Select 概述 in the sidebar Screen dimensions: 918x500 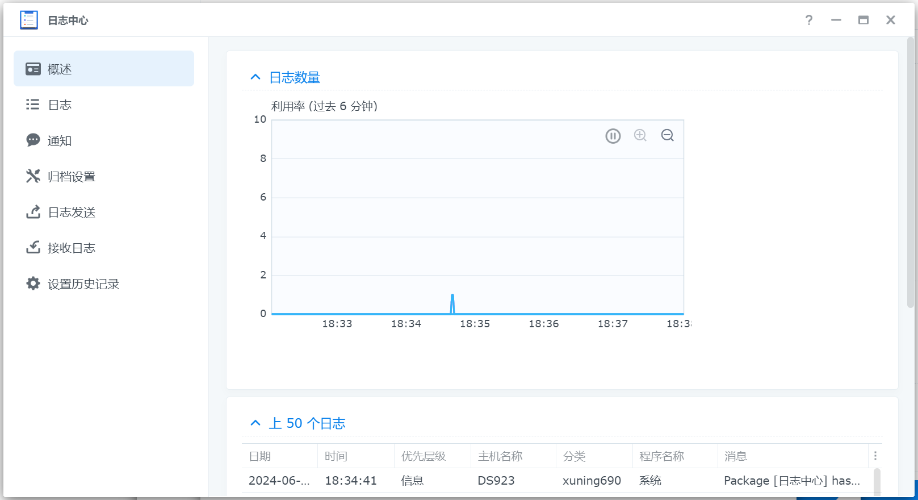[104, 69]
